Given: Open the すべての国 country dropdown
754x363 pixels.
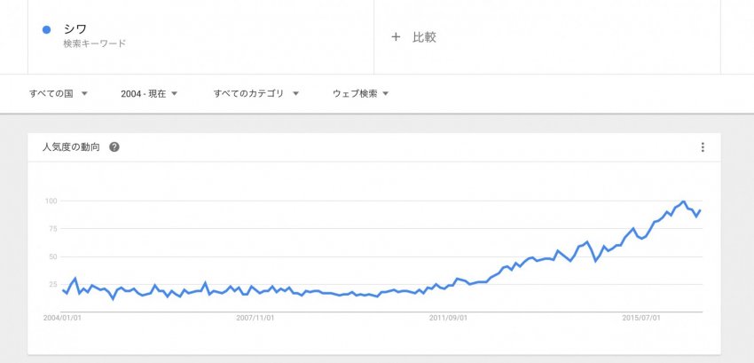Looking at the screenshot, I should coord(59,94).
